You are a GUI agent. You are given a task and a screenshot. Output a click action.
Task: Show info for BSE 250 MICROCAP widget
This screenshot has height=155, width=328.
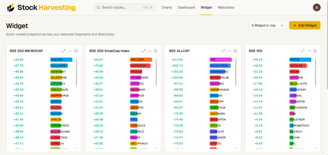76,51
